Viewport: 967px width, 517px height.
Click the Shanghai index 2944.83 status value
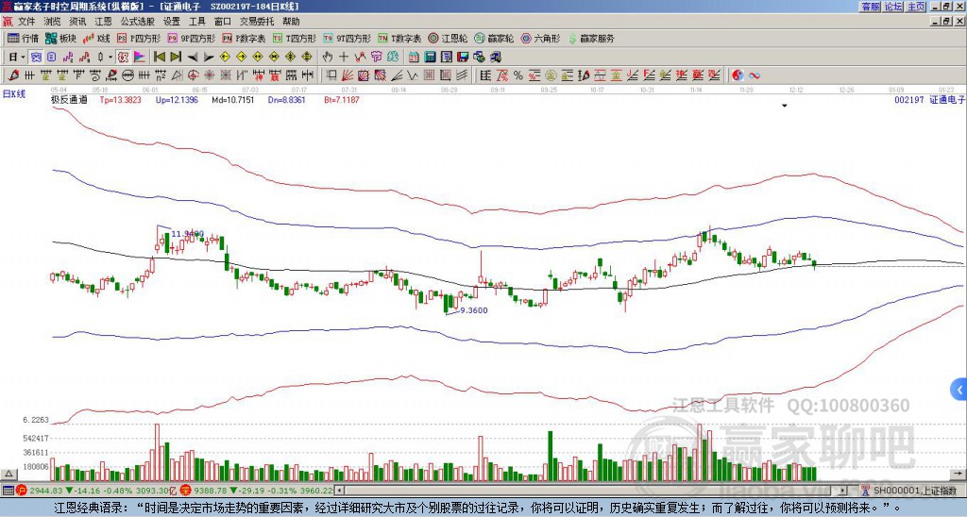[x=46, y=491]
